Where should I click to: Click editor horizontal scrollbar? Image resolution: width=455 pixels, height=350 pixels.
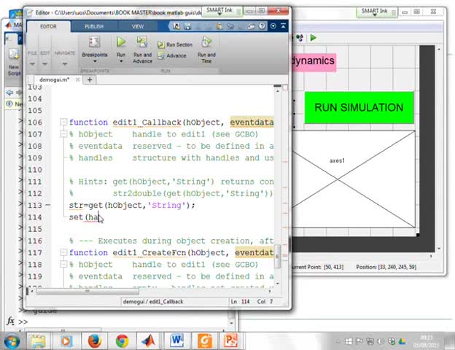tap(87, 292)
